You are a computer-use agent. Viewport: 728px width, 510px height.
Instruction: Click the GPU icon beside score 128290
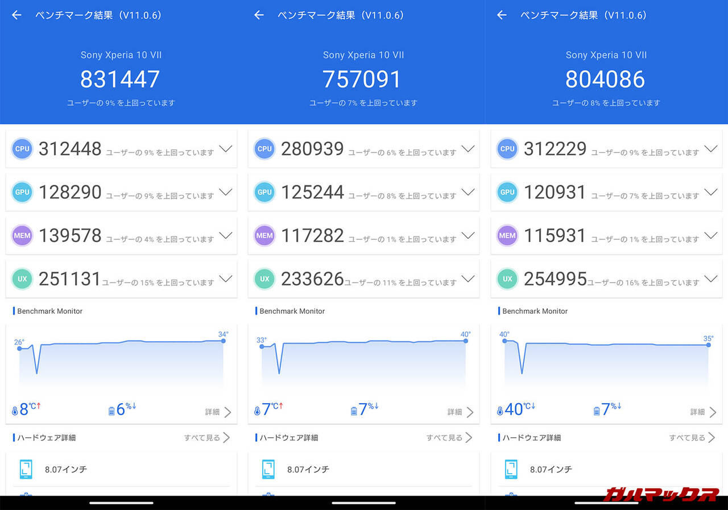(x=22, y=192)
